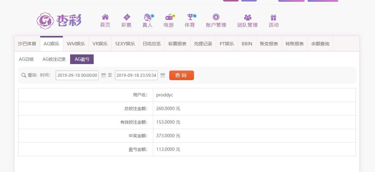Click the 杏彩 site logo
The image size is (375, 172).
pos(59,21)
